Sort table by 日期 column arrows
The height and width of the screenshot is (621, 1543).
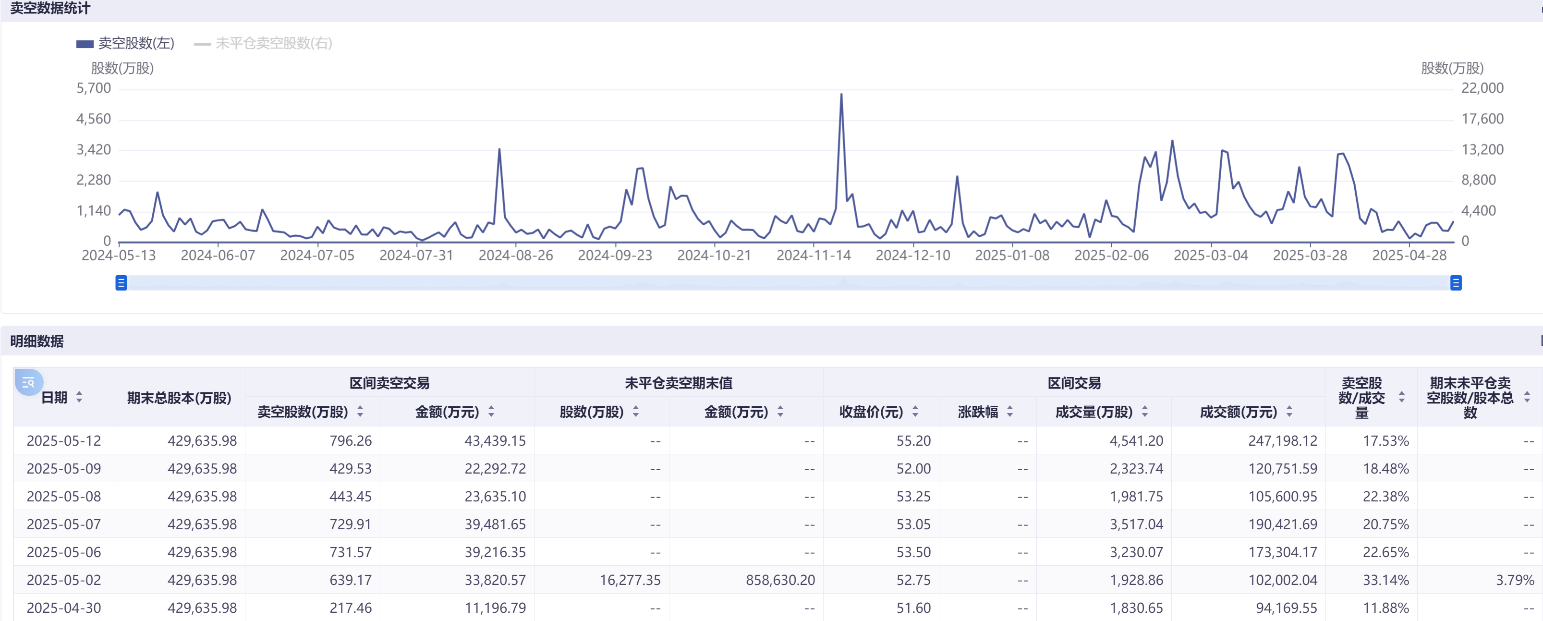click(79, 398)
